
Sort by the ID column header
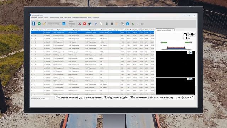click(x=32, y=30)
